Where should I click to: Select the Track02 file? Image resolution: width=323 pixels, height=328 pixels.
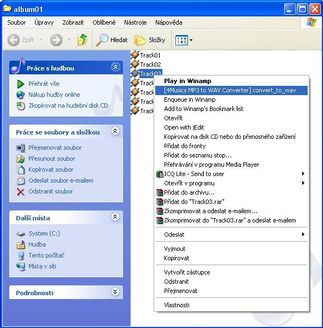point(150,65)
